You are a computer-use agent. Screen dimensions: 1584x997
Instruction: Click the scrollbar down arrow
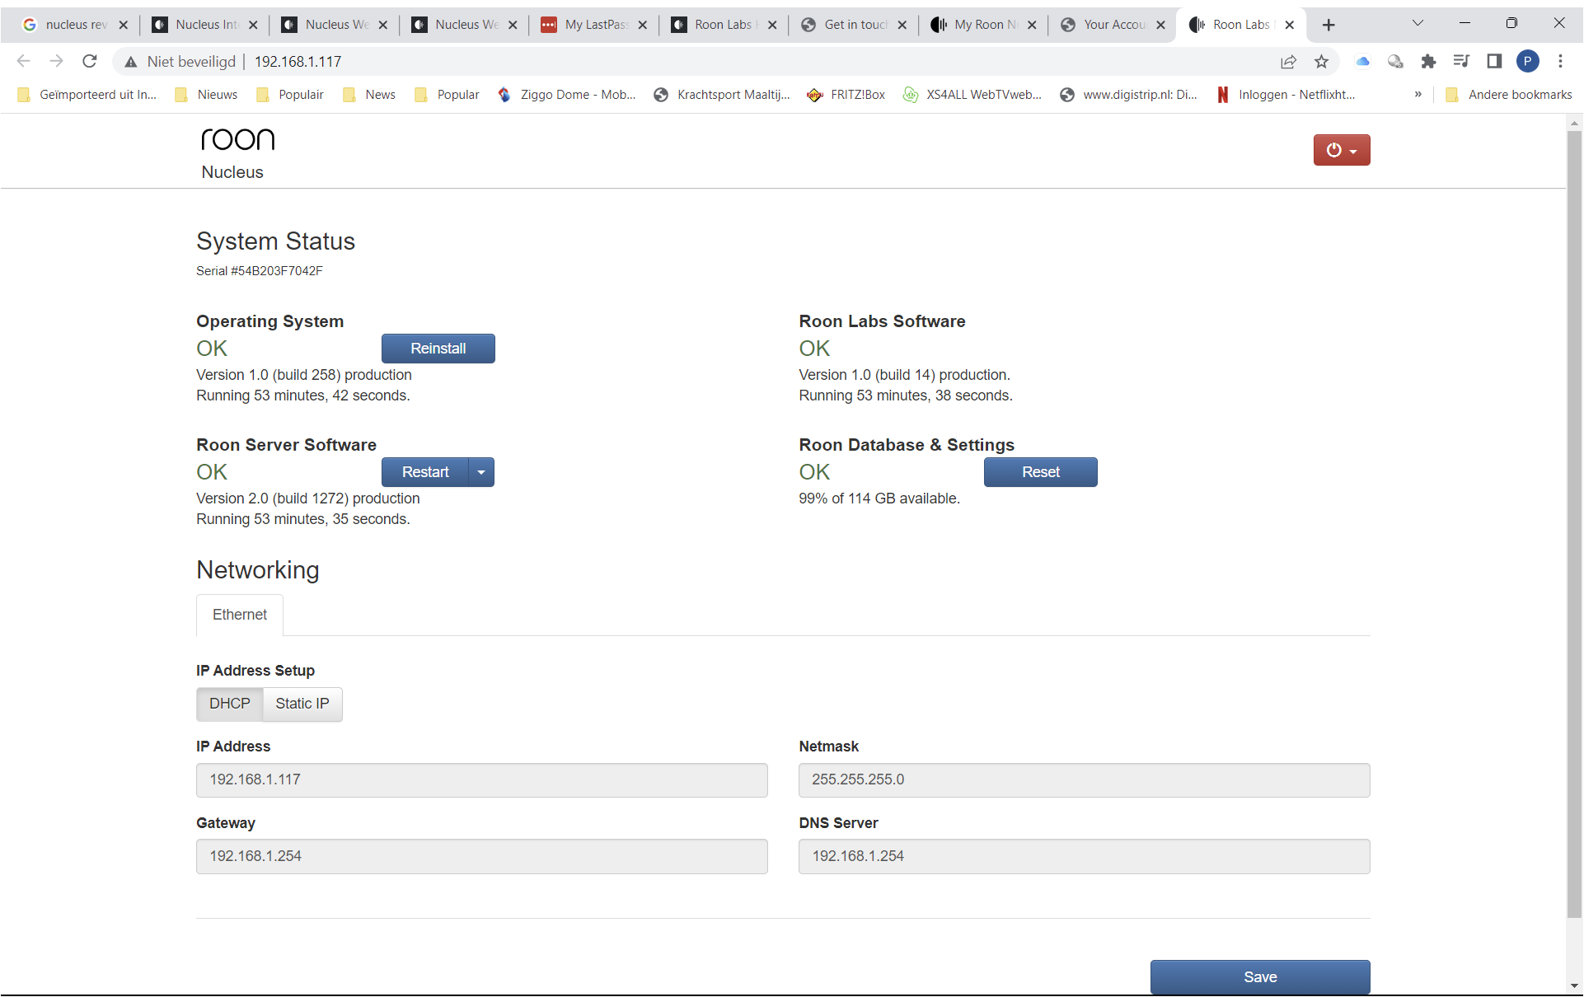tap(1574, 986)
